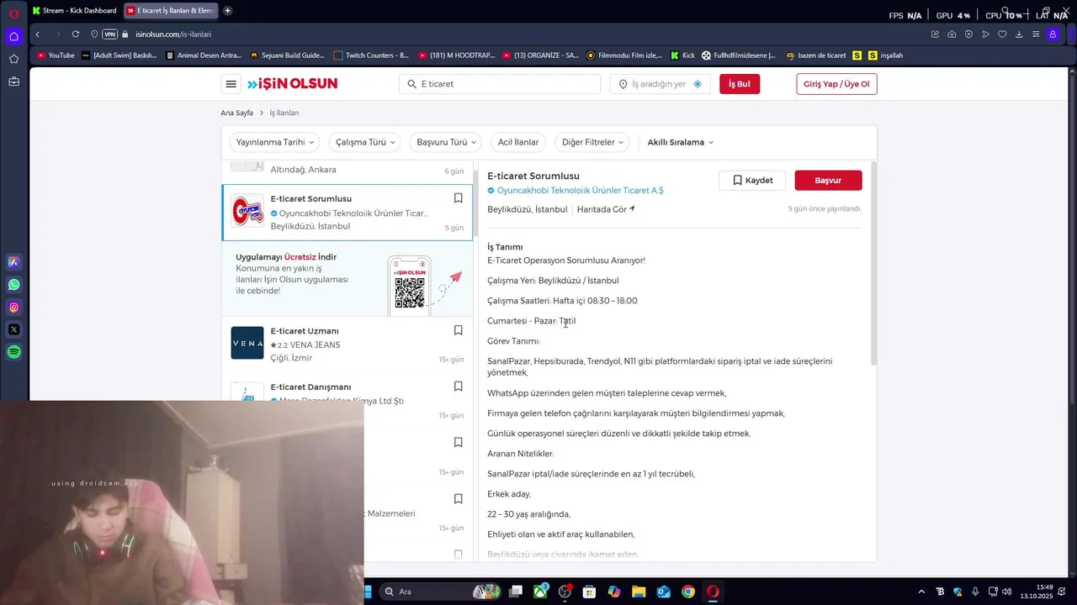This screenshot has height=605, width=1077.
Task: Toggle the Acil İlanlar filter
Action: 518,142
